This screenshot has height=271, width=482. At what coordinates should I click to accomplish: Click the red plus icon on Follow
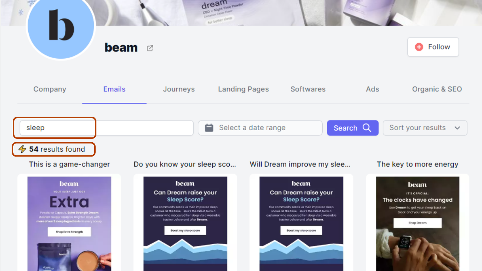419,47
